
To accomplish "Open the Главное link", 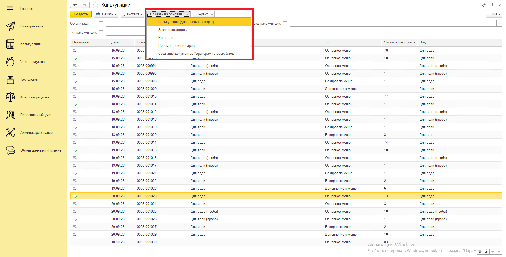I will click(27, 9).
